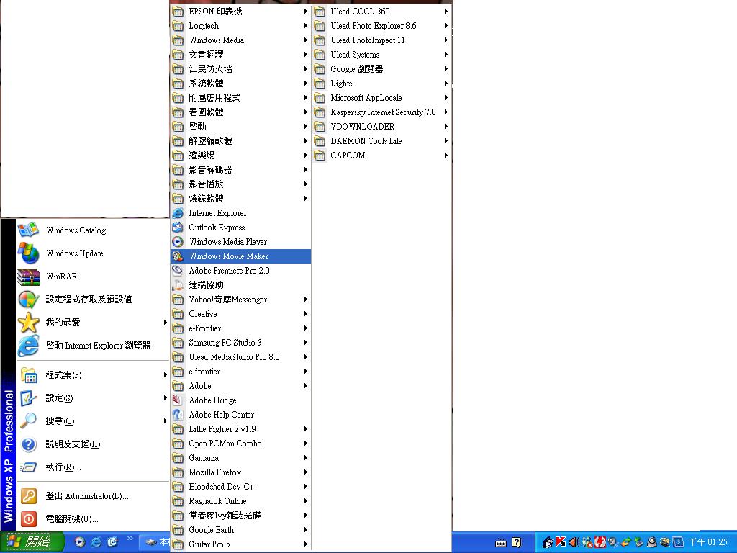The image size is (737, 553).
Task: Click the red Kaspersky tray icon
Action: [561, 542]
